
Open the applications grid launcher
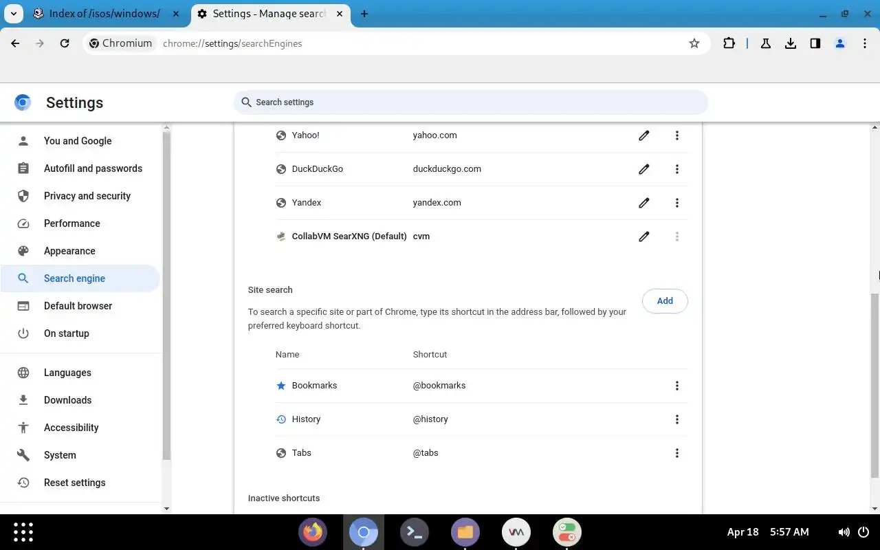click(x=23, y=532)
